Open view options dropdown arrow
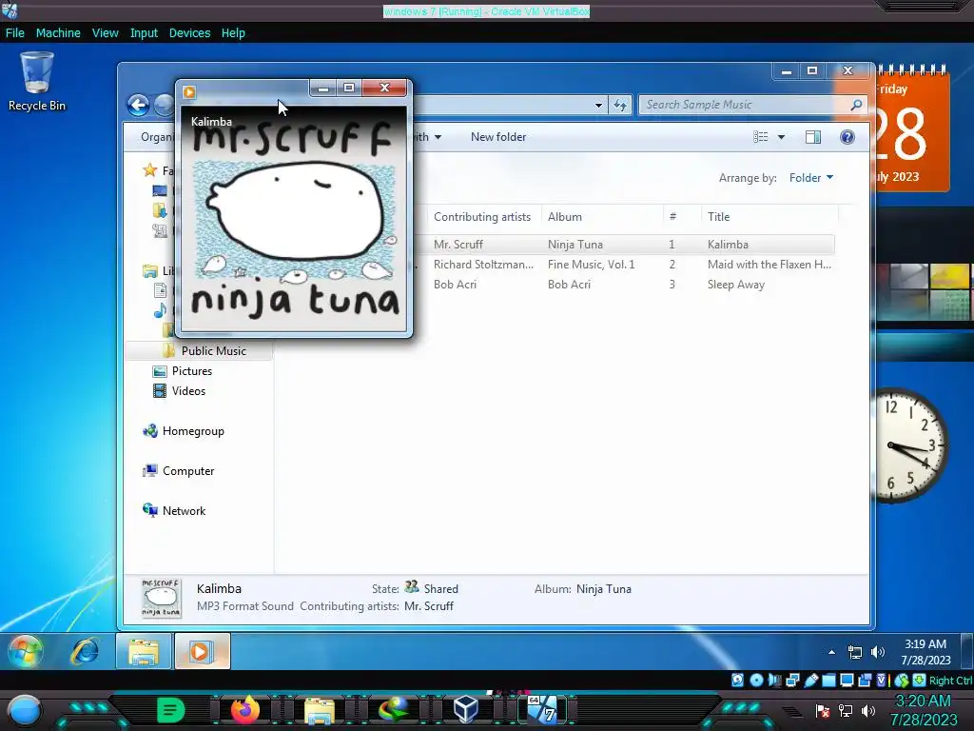The height and width of the screenshot is (731, 974). click(781, 137)
